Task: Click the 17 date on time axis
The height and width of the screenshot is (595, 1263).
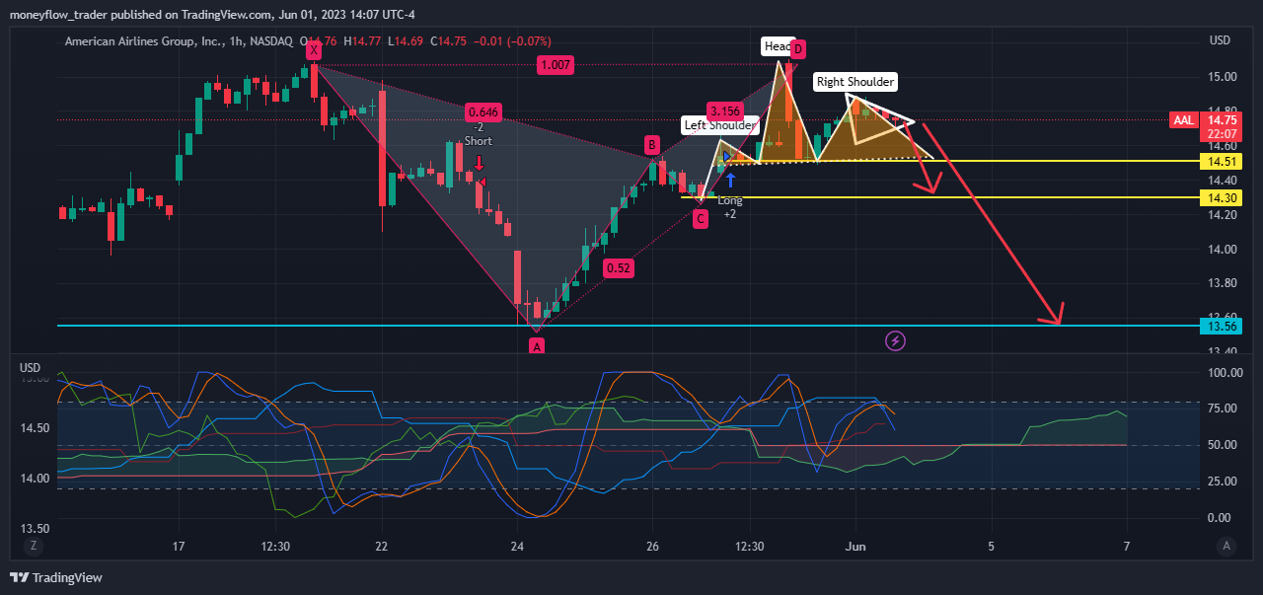Action: click(x=179, y=546)
